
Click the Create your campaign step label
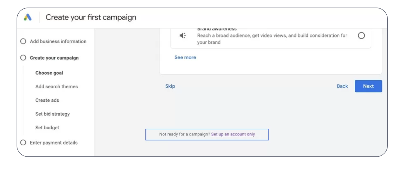coord(54,58)
